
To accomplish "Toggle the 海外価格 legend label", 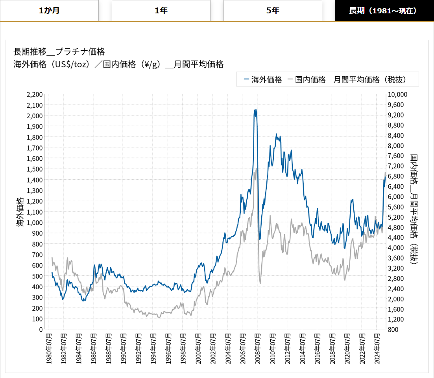I will (267, 79).
